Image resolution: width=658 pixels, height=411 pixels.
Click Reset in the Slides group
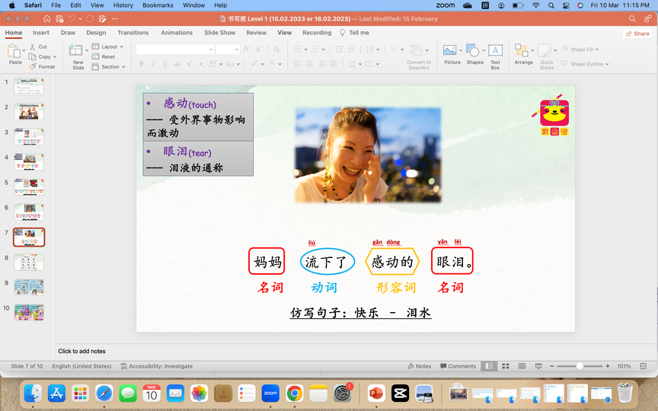pyautogui.click(x=108, y=56)
